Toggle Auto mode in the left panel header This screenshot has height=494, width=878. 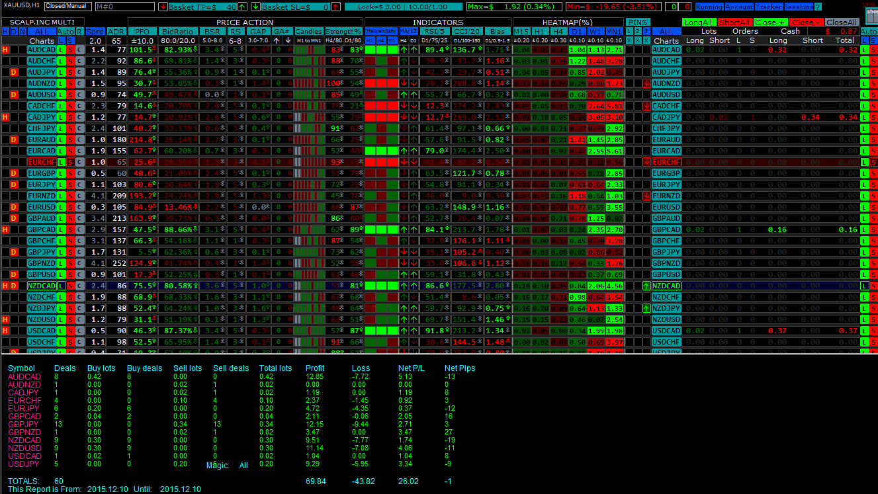(66, 31)
